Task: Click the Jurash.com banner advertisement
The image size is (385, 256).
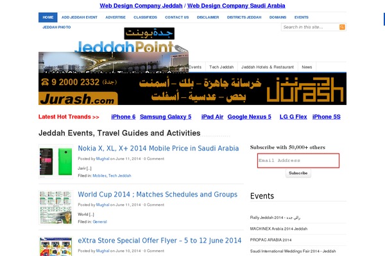Action: 193,89
